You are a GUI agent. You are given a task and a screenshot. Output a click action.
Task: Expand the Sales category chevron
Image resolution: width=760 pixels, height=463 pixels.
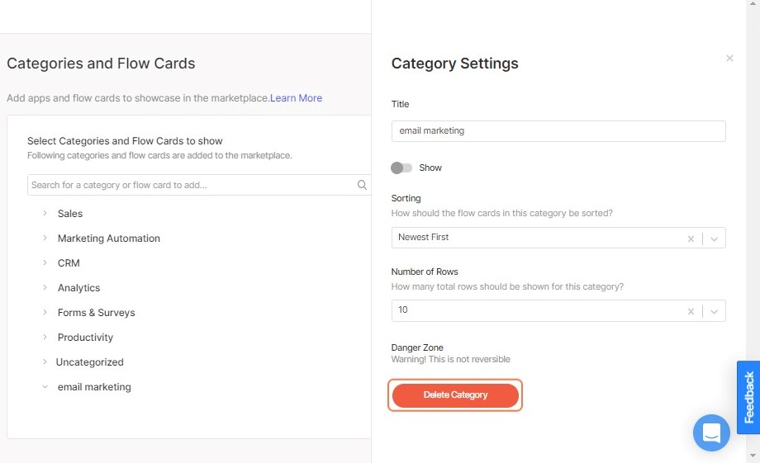(x=45, y=213)
